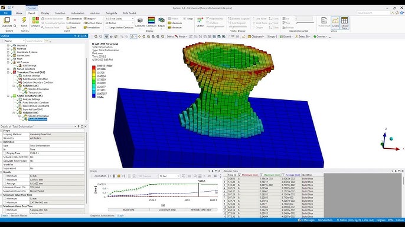The height and width of the screenshot is (227, 405).
Task: Click the Solve lightning bolt icon
Action: click(x=24, y=21)
